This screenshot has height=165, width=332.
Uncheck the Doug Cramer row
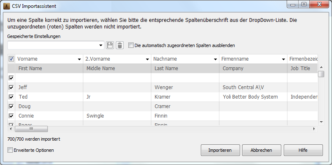click(11, 106)
